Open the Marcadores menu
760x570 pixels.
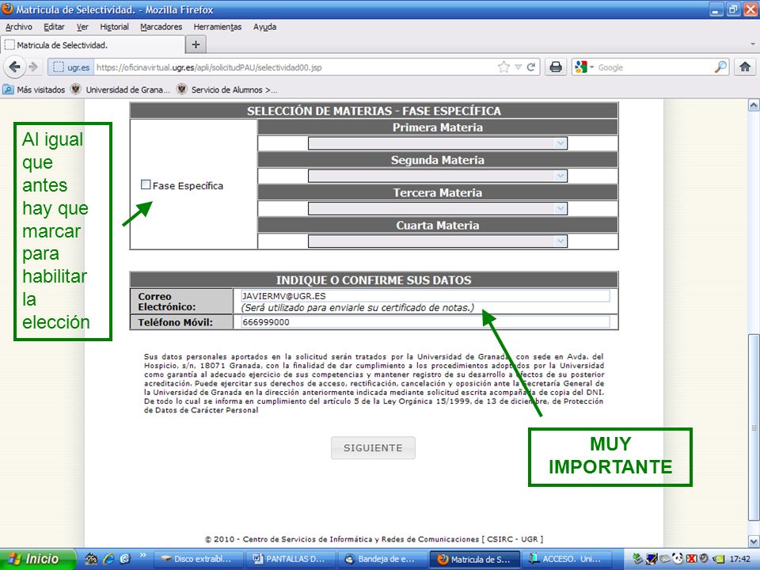click(x=161, y=27)
